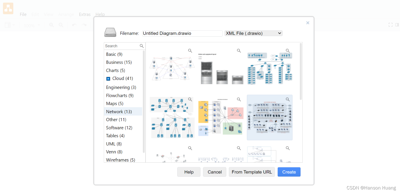Open the 100% zoom level dropdown
The image size is (400, 193).
(x=32, y=25)
